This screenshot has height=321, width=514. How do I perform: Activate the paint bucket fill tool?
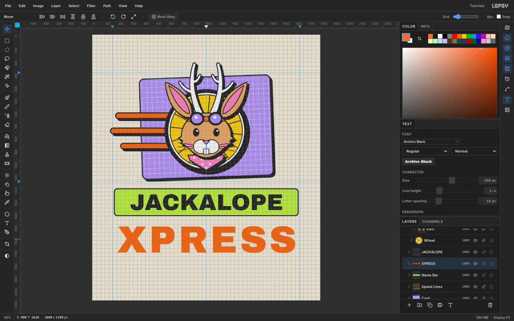click(x=7, y=136)
